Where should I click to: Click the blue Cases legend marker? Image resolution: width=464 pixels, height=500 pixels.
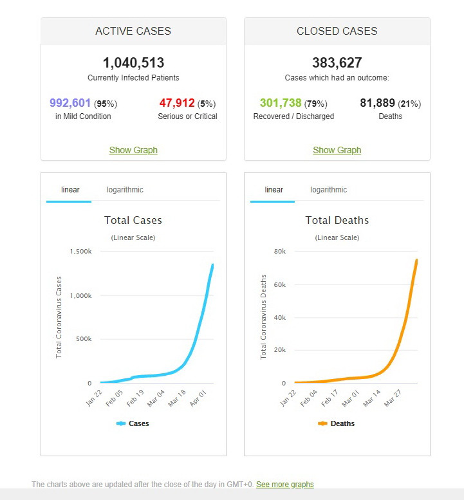121,423
